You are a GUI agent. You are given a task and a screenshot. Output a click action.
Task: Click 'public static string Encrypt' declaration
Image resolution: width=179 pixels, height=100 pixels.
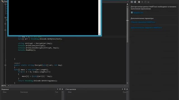click(38, 65)
